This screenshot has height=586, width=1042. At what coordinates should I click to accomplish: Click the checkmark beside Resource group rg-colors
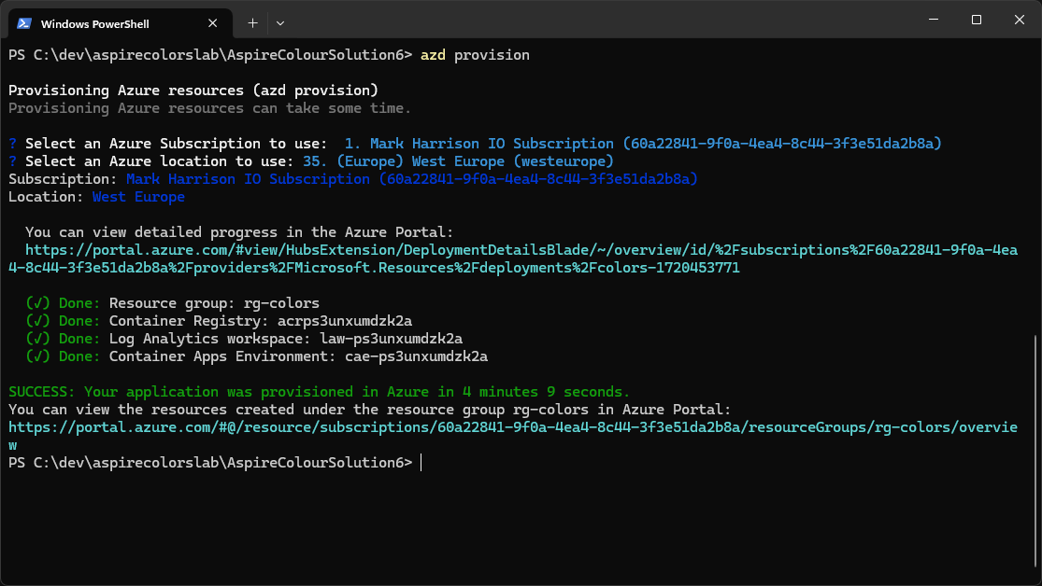point(38,303)
